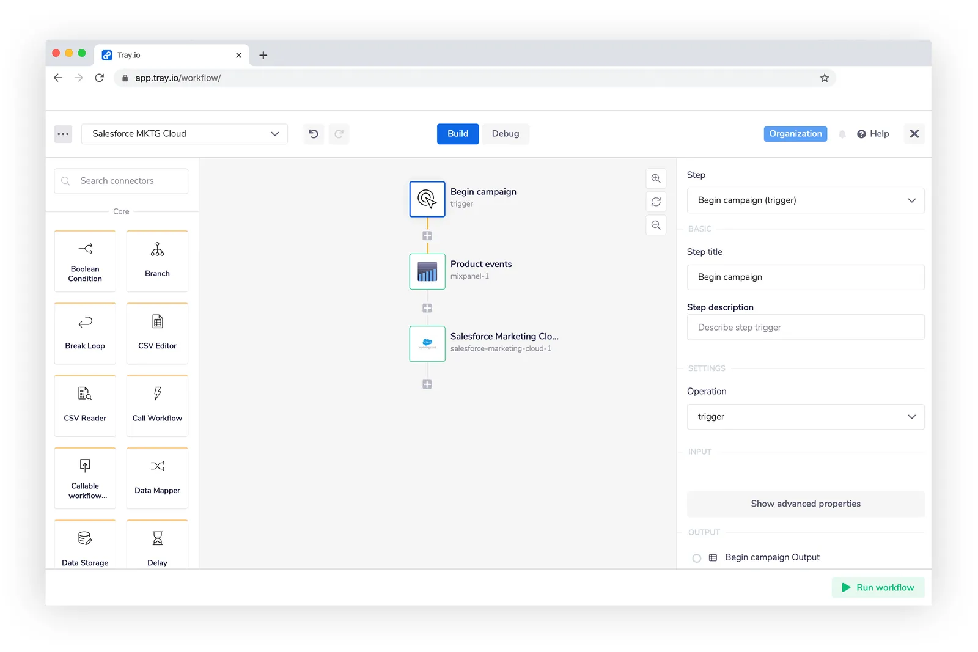978x652 pixels.
Task: Run workflow
Action: [x=878, y=587]
